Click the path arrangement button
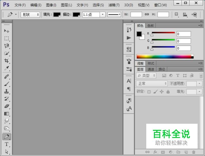The image size is (205, 156). [194, 15]
